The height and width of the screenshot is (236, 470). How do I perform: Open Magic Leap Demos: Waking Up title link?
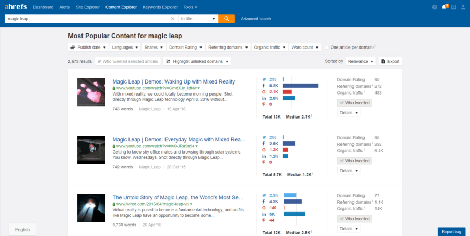(x=174, y=81)
